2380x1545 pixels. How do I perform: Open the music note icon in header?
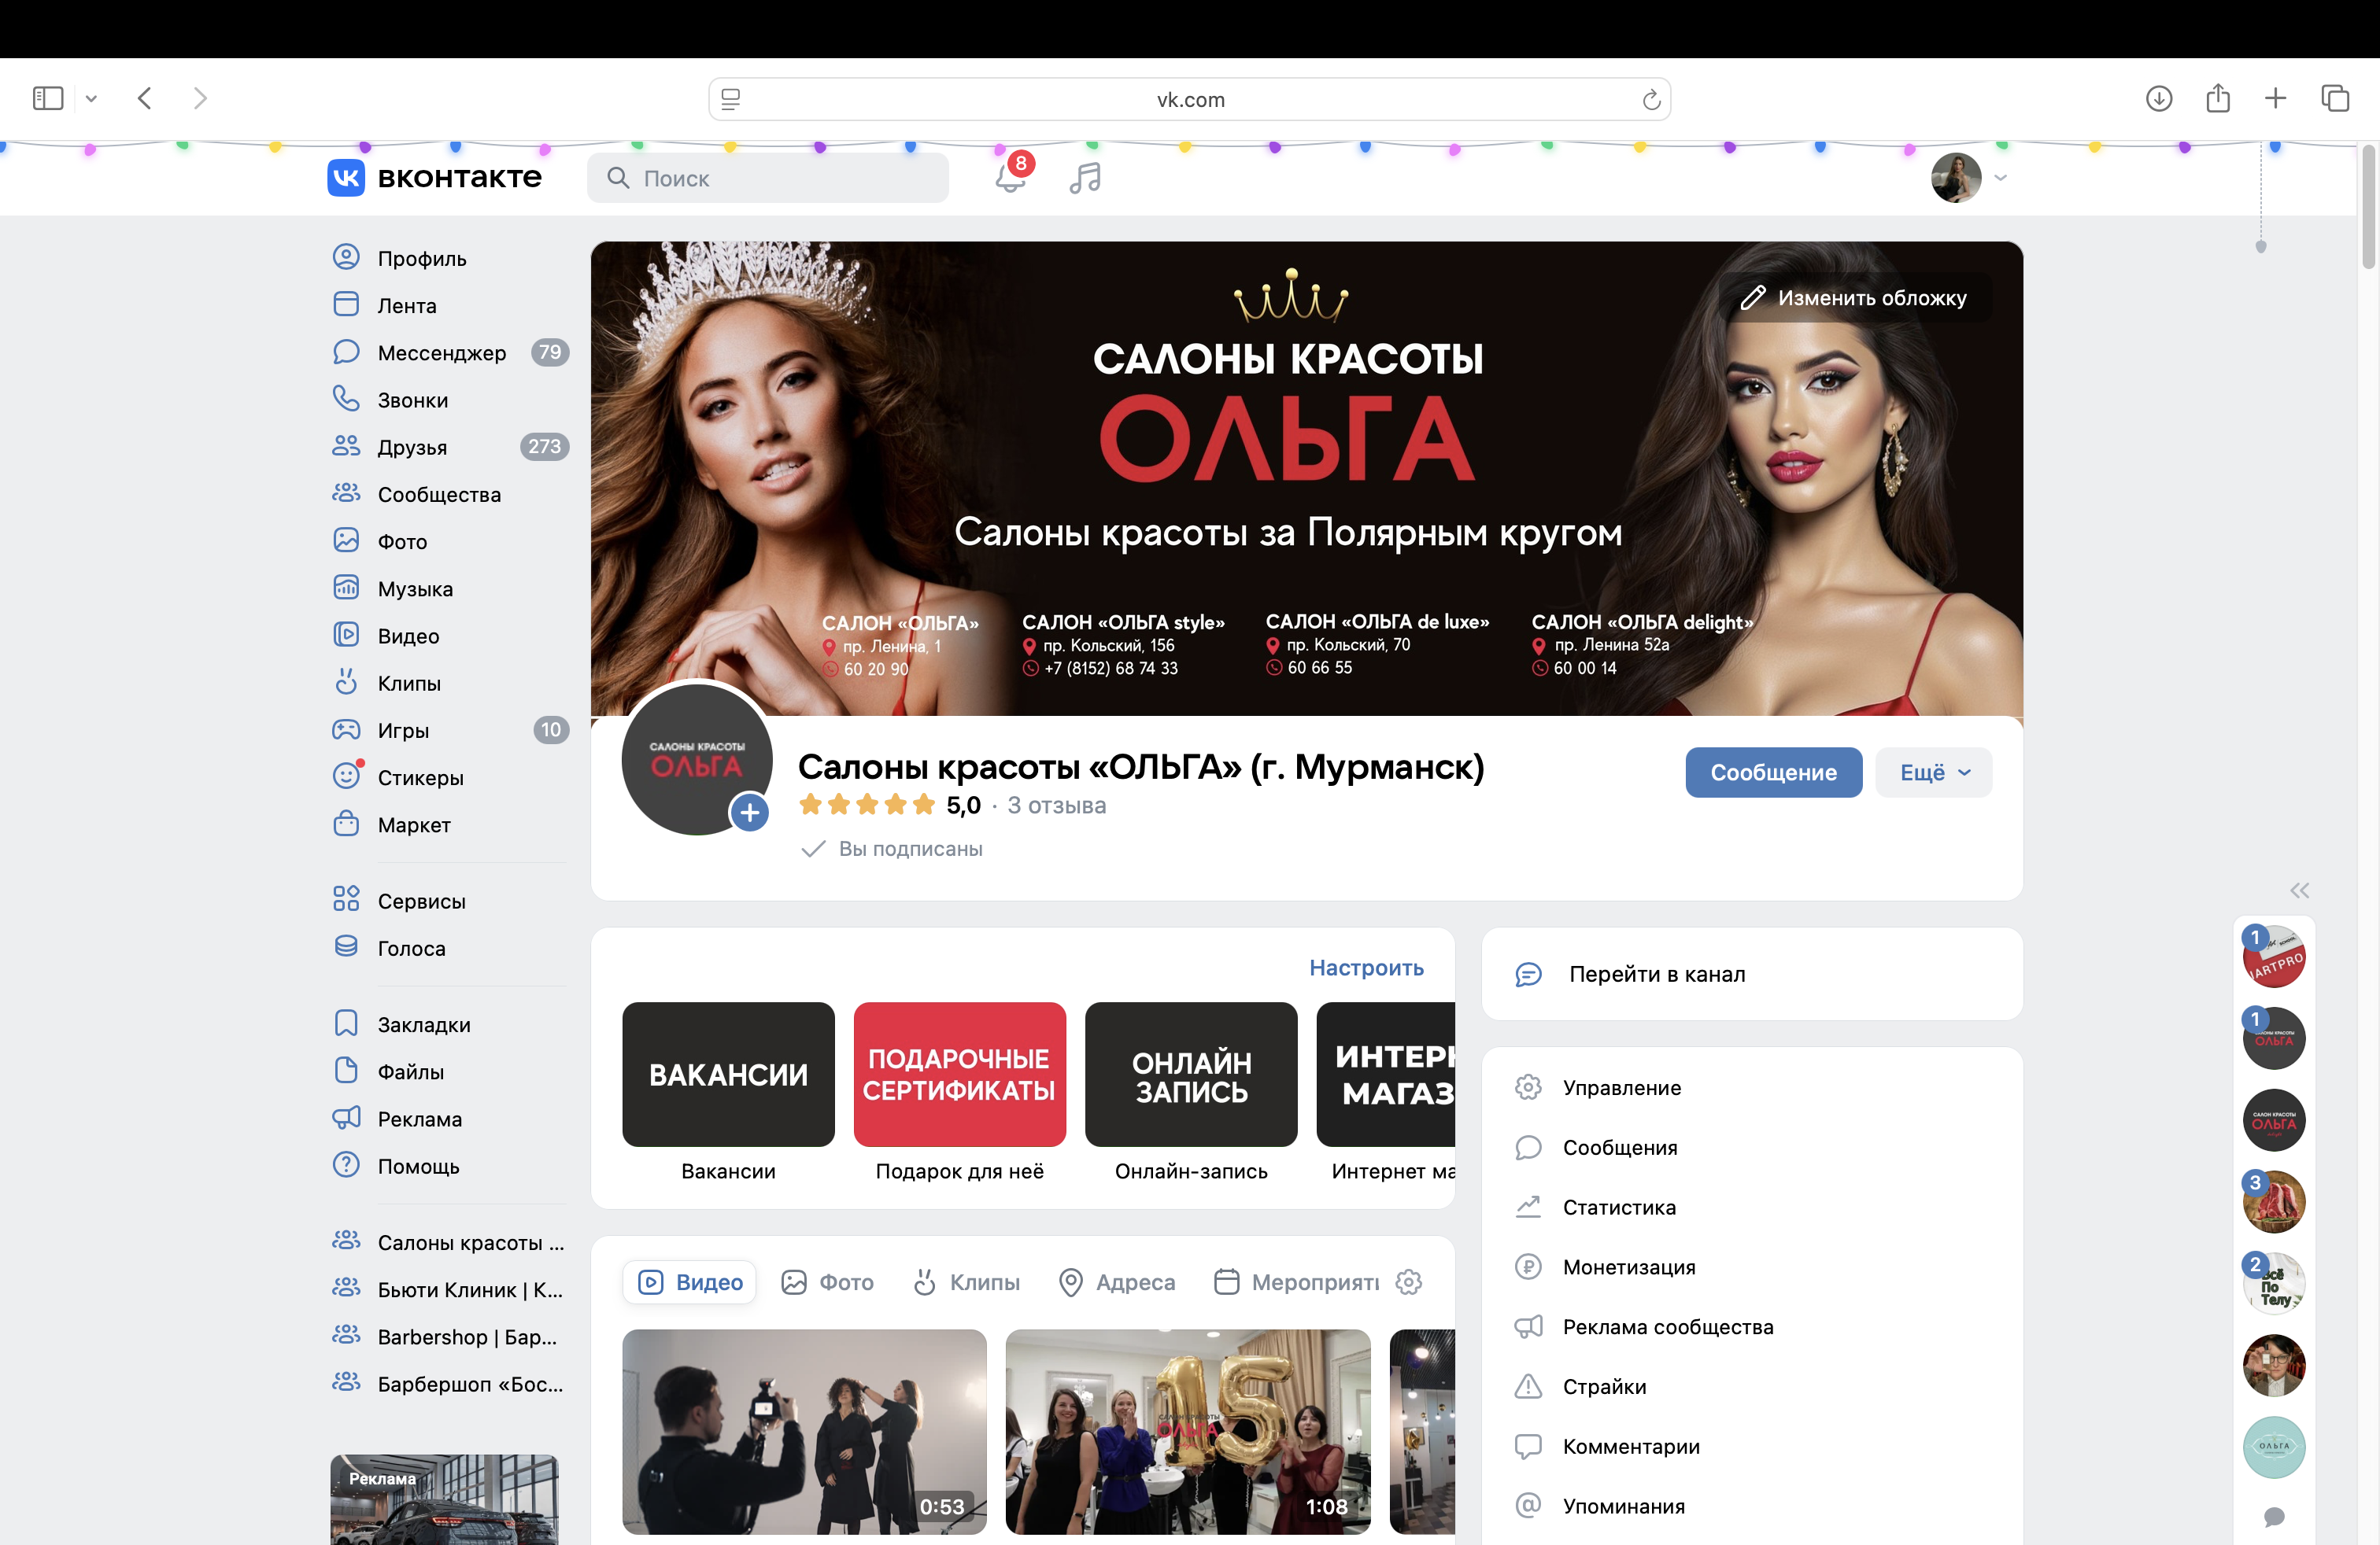(1085, 178)
